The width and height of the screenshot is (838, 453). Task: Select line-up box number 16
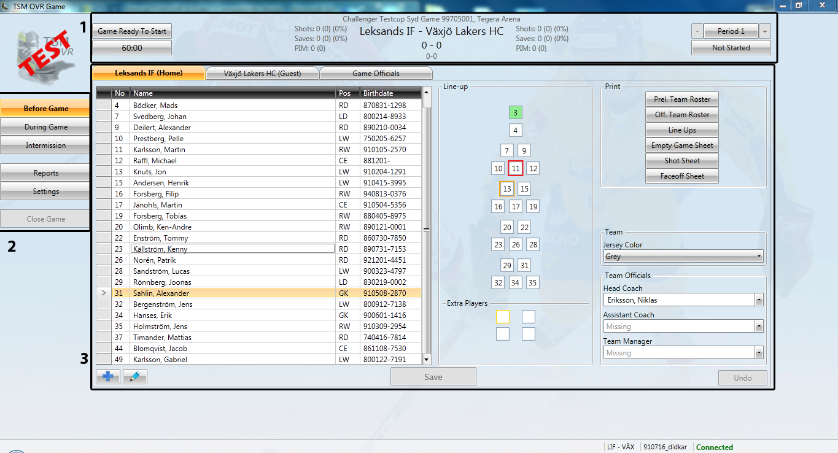[498, 206]
